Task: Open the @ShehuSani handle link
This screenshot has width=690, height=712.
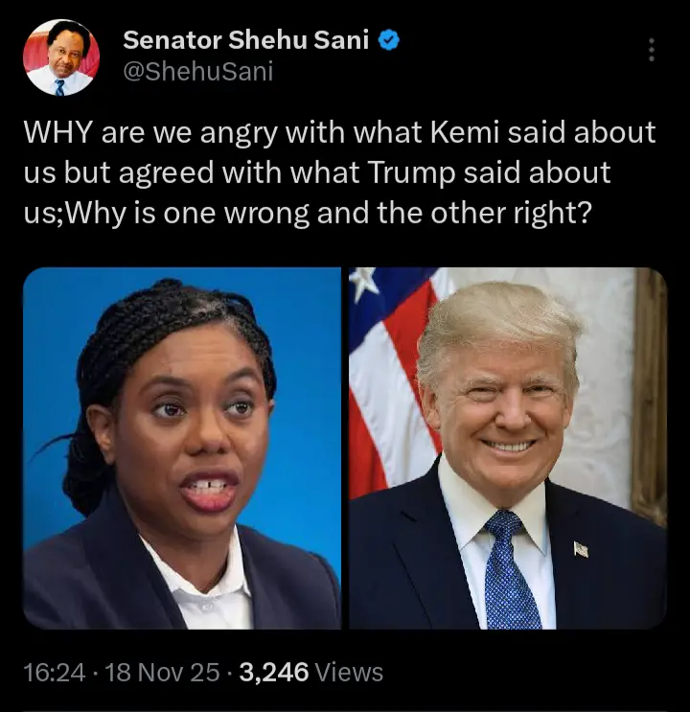Action: [198, 72]
